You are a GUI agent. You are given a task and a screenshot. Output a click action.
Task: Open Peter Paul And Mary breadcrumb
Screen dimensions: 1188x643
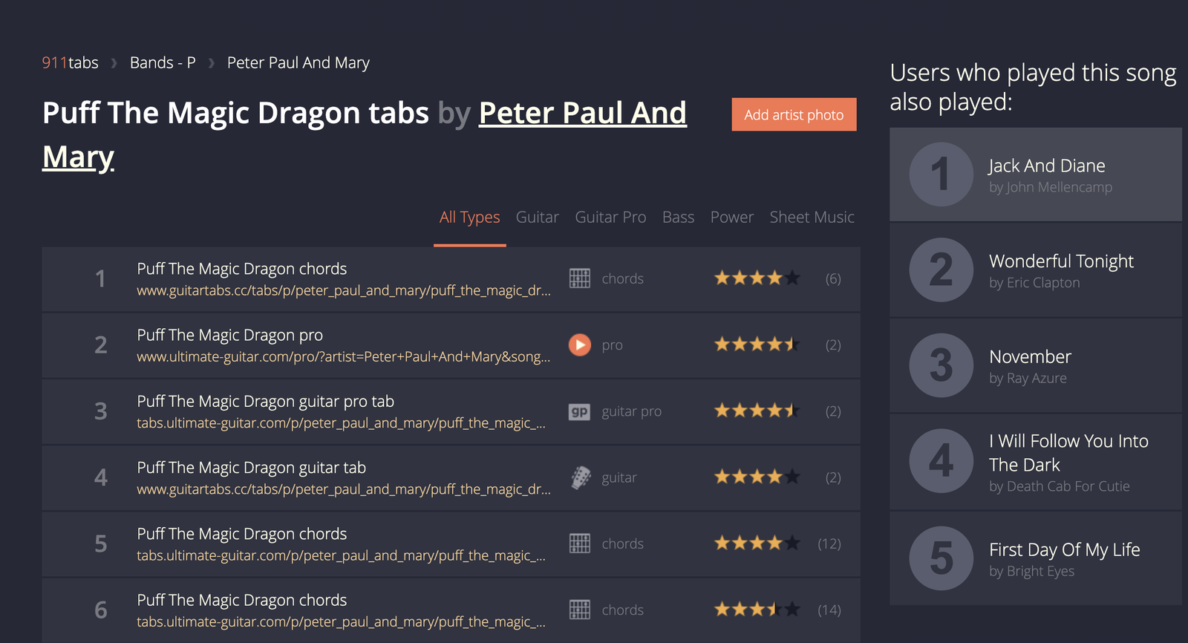pos(298,63)
